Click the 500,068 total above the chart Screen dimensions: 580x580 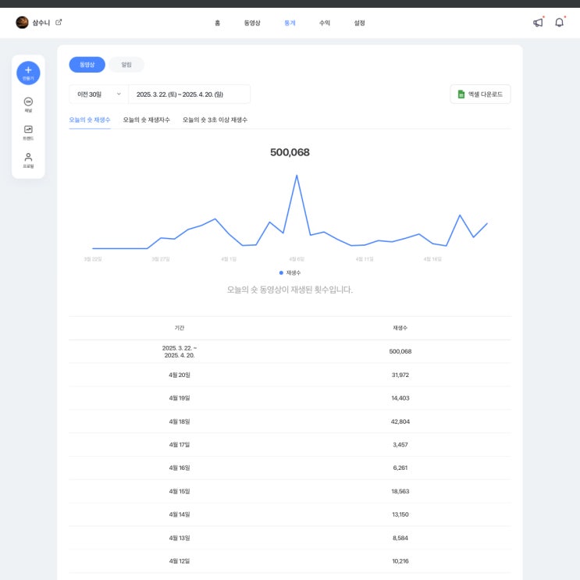pos(290,152)
